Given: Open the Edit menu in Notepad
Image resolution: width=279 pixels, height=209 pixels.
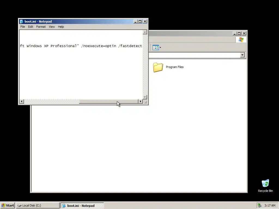Looking at the screenshot, I should 31,27.
